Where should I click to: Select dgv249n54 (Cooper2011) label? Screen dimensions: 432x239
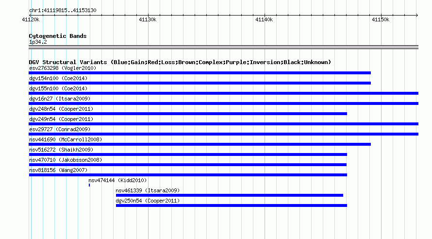click(61, 119)
